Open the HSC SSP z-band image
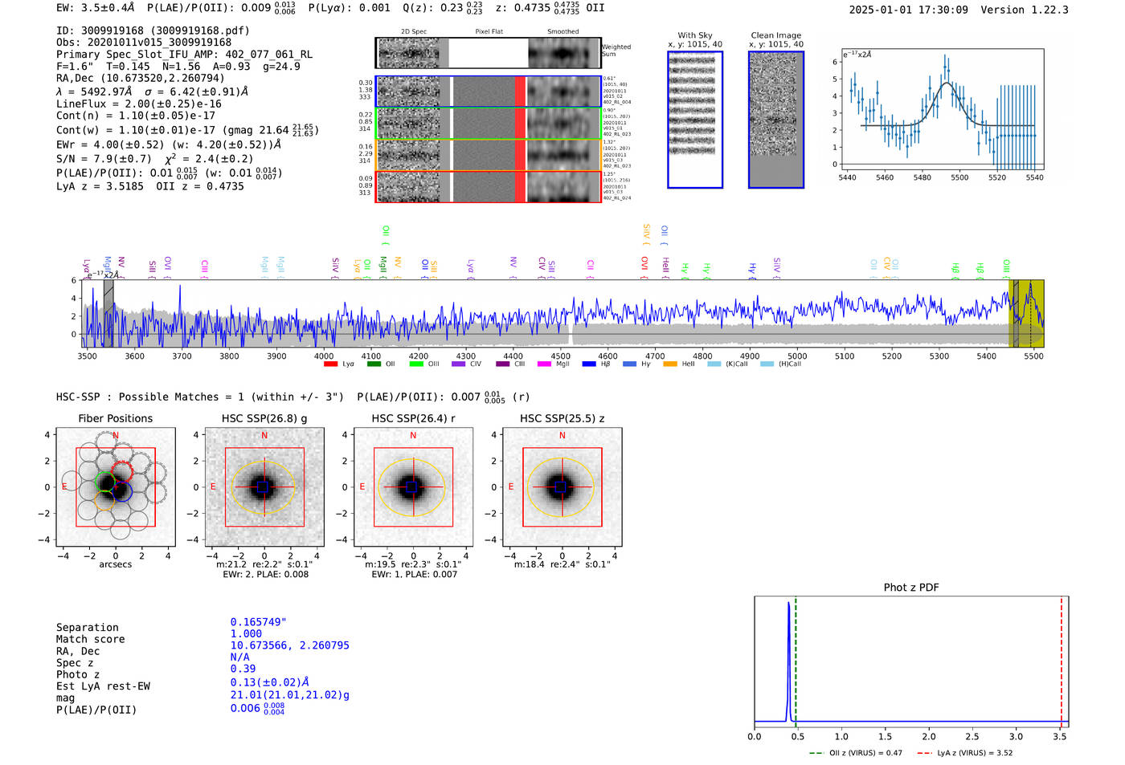1125x765 pixels. [x=562, y=487]
